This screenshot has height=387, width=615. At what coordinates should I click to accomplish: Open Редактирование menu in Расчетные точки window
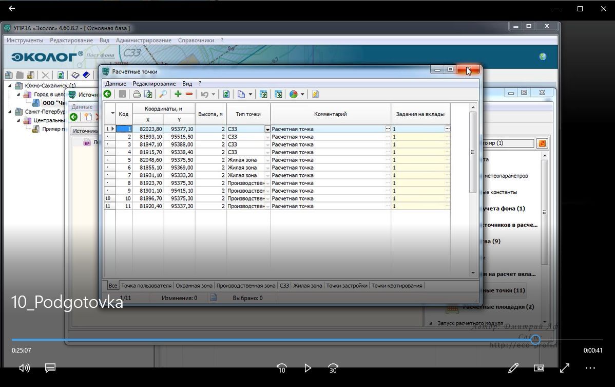tap(154, 83)
